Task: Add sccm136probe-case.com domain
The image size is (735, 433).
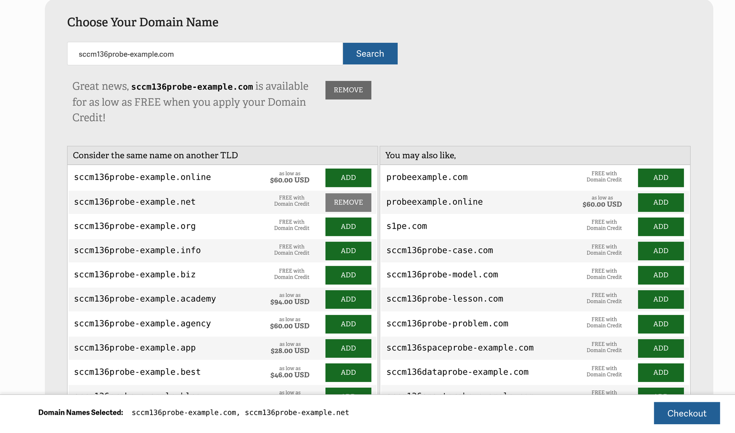Action: (661, 251)
